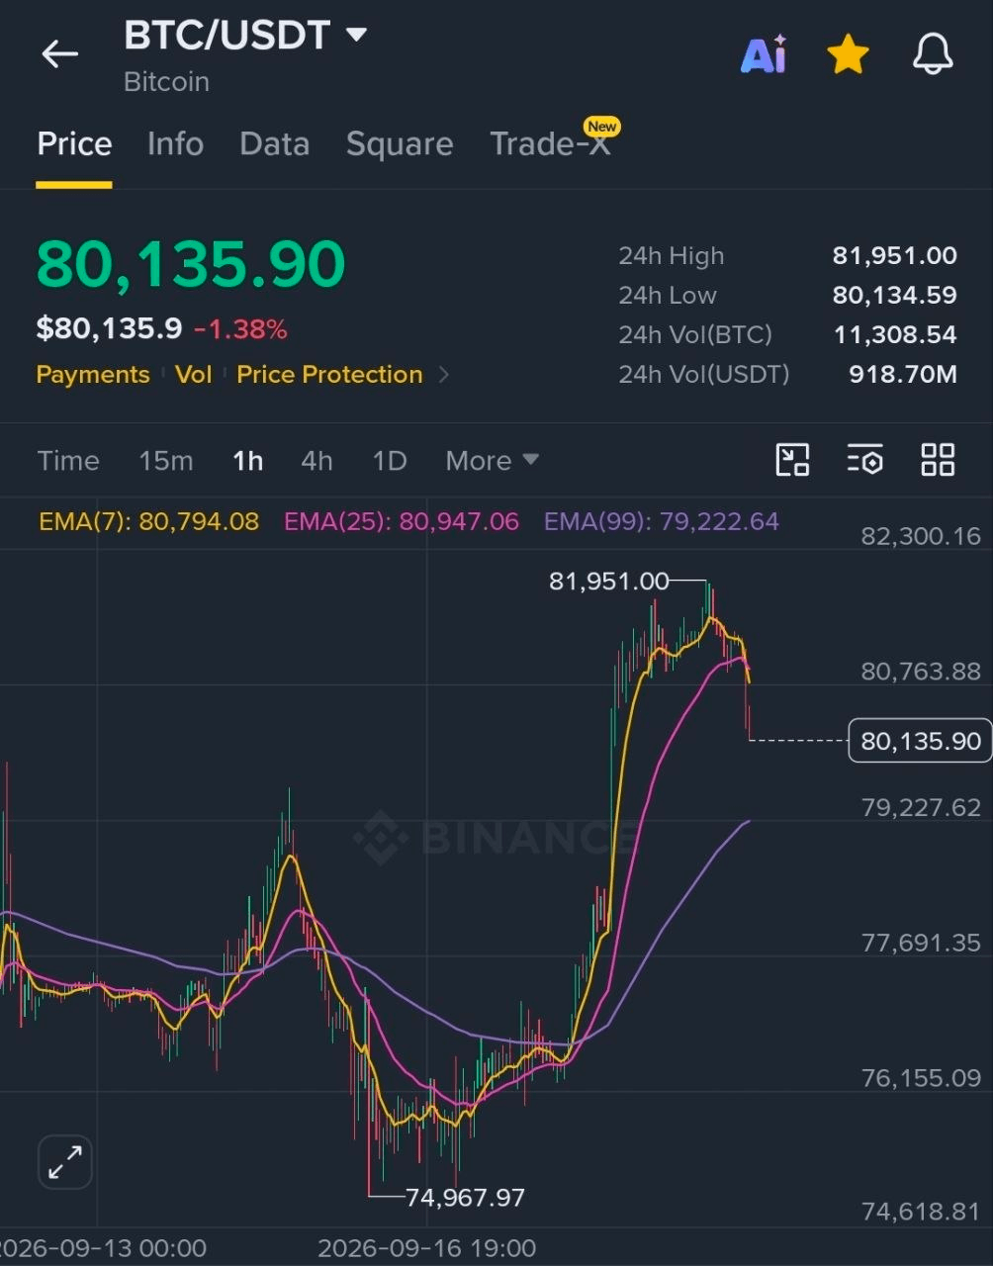Tap the EMA(99) indicator label
This screenshot has height=1266, width=993.
pyautogui.click(x=662, y=521)
